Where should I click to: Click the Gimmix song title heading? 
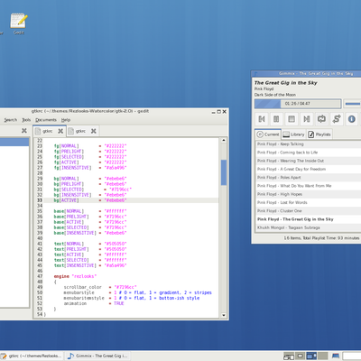click(x=286, y=83)
